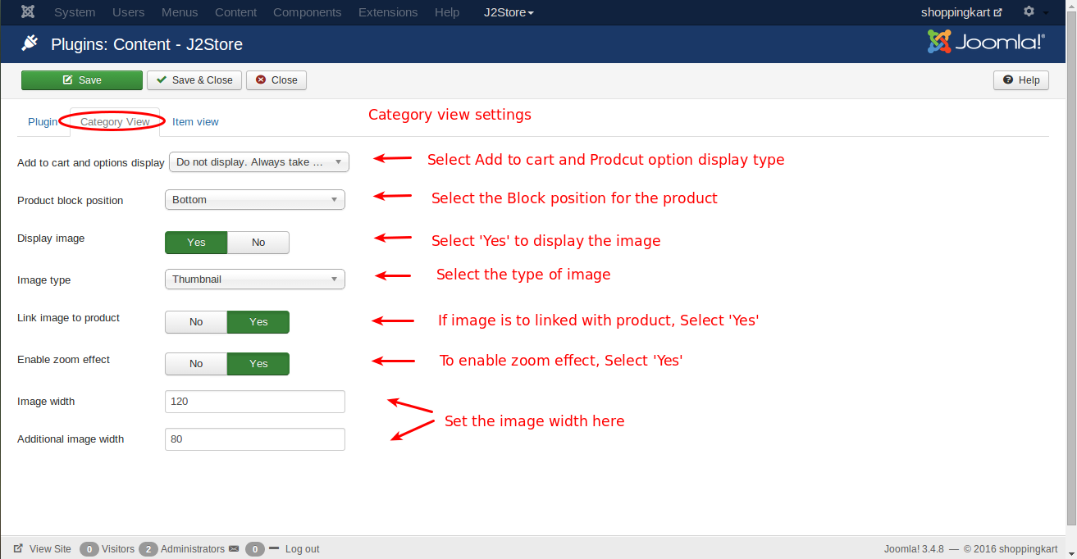Click the View Site external-link icon
This screenshot has height=559, width=1077.
click(18, 548)
